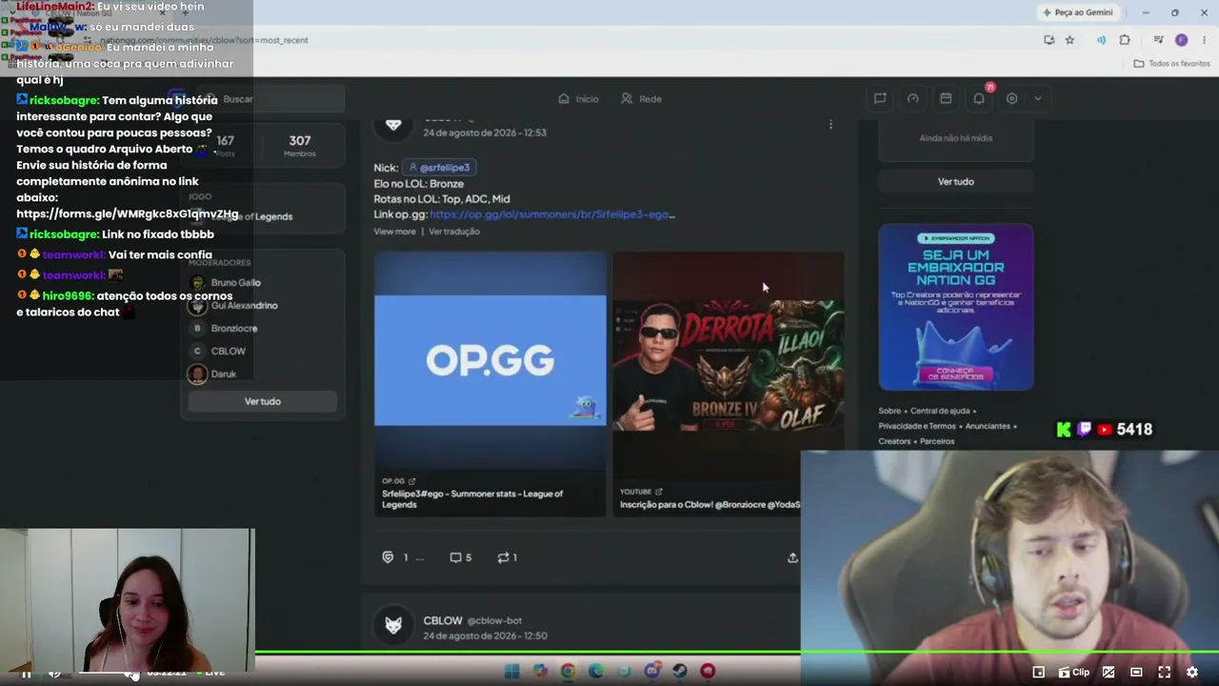The height and width of the screenshot is (686, 1219).
Task: Go to the Início tab
Action: pyautogui.click(x=578, y=99)
